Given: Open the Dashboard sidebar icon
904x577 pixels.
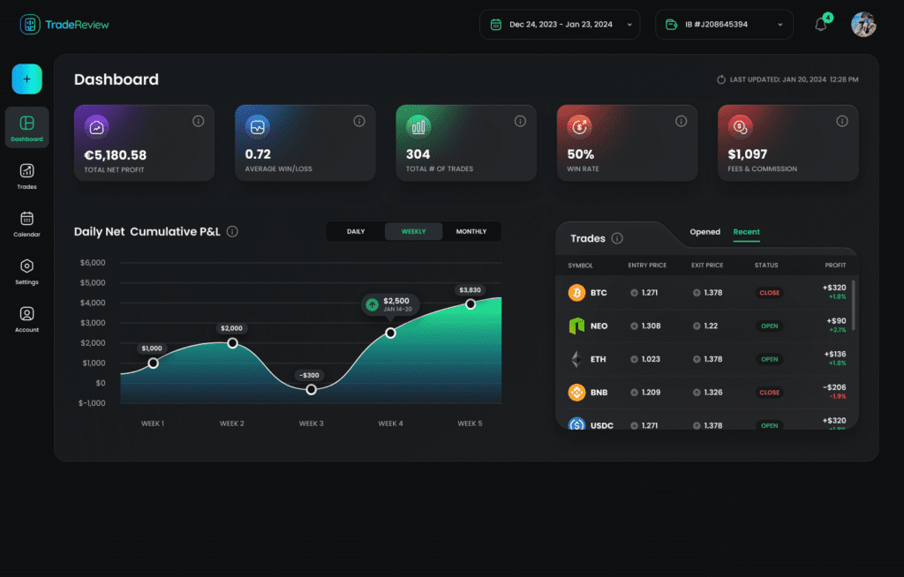Looking at the screenshot, I should [26, 124].
